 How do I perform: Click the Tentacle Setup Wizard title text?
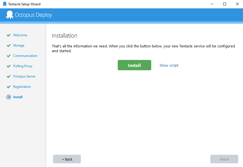24,4
